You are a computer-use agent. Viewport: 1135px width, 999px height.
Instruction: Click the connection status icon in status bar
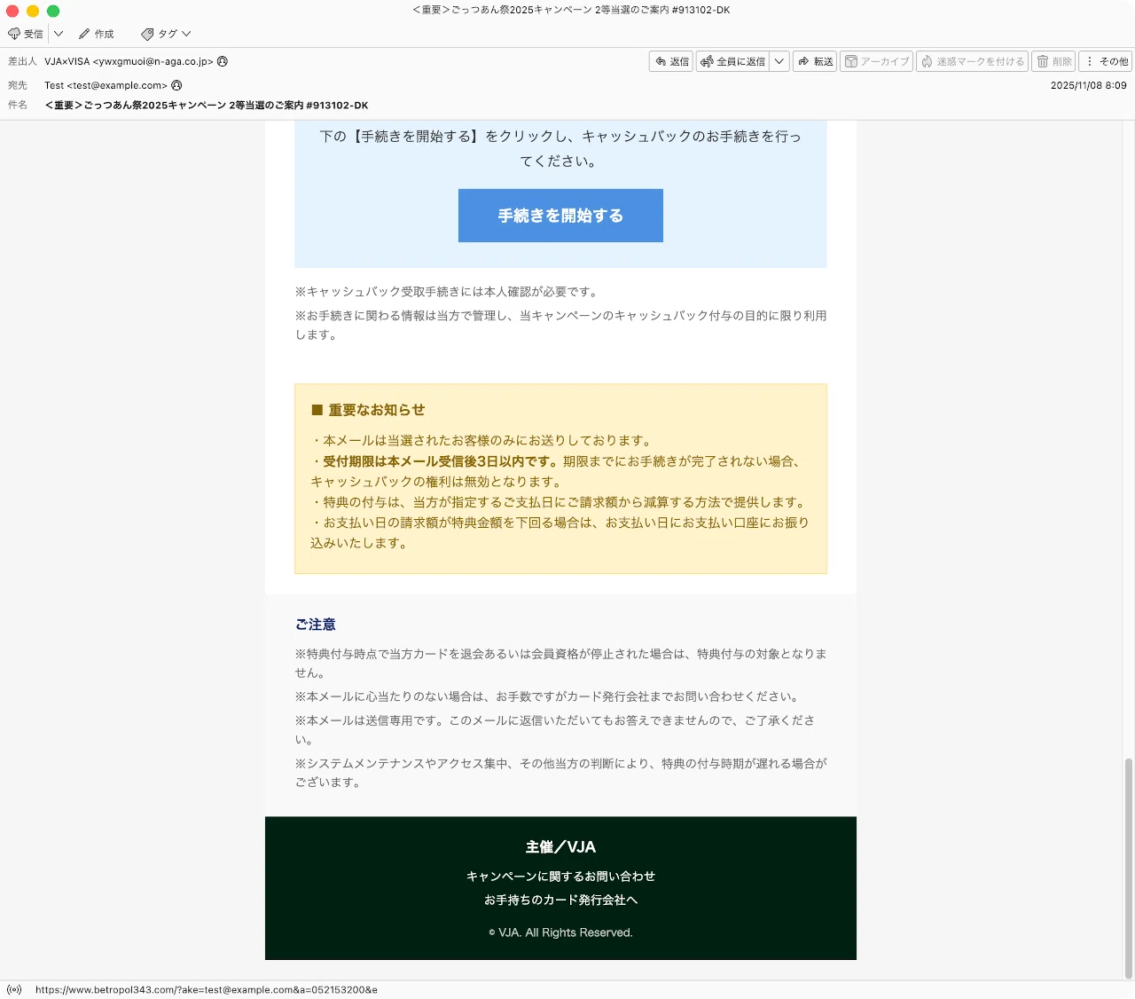(x=14, y=989)
